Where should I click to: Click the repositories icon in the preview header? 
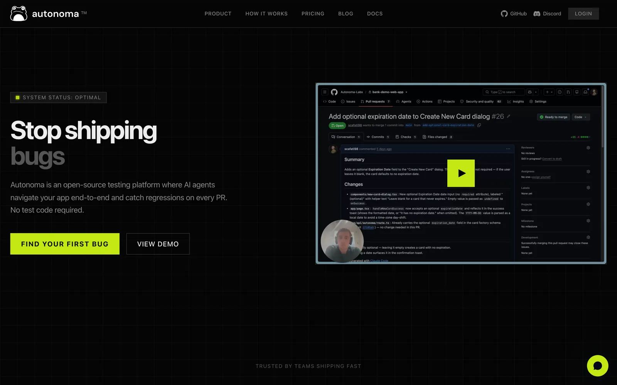click(577, 92)
